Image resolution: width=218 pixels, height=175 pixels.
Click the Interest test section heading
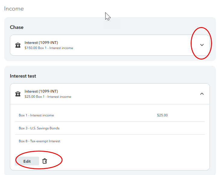[x=23, y=76]
